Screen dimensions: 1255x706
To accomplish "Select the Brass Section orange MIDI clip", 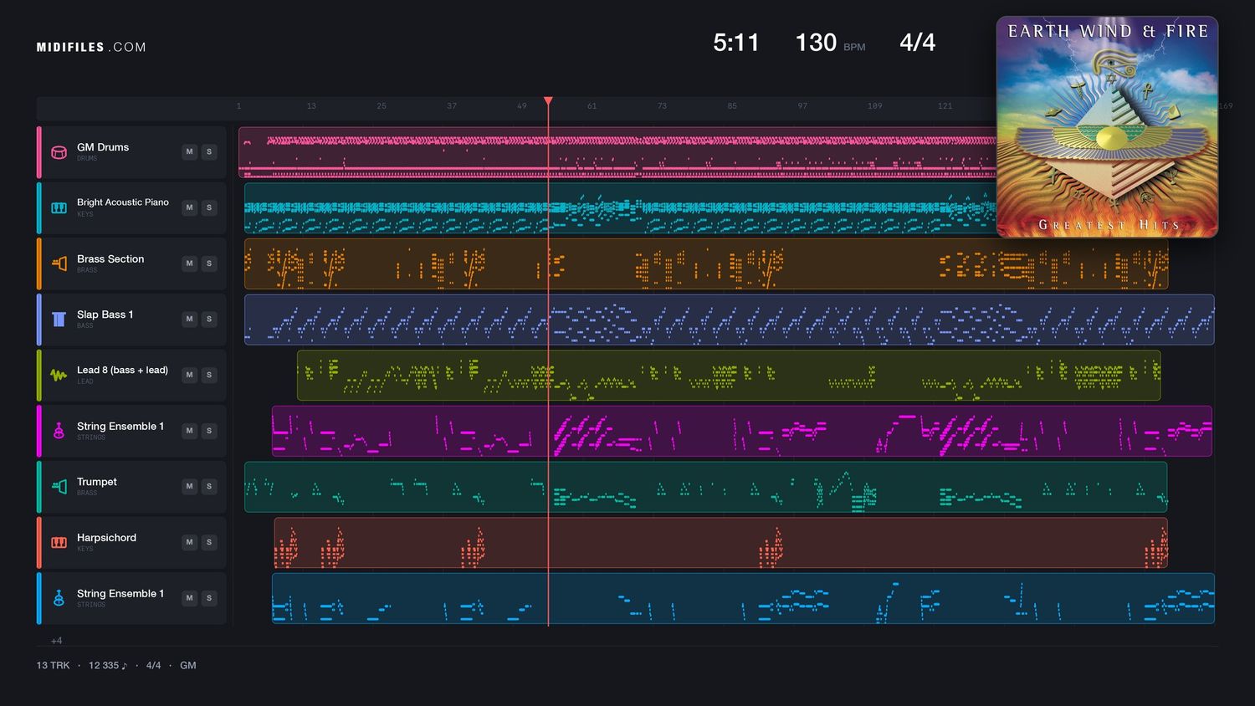I will [x=706, y=263].
